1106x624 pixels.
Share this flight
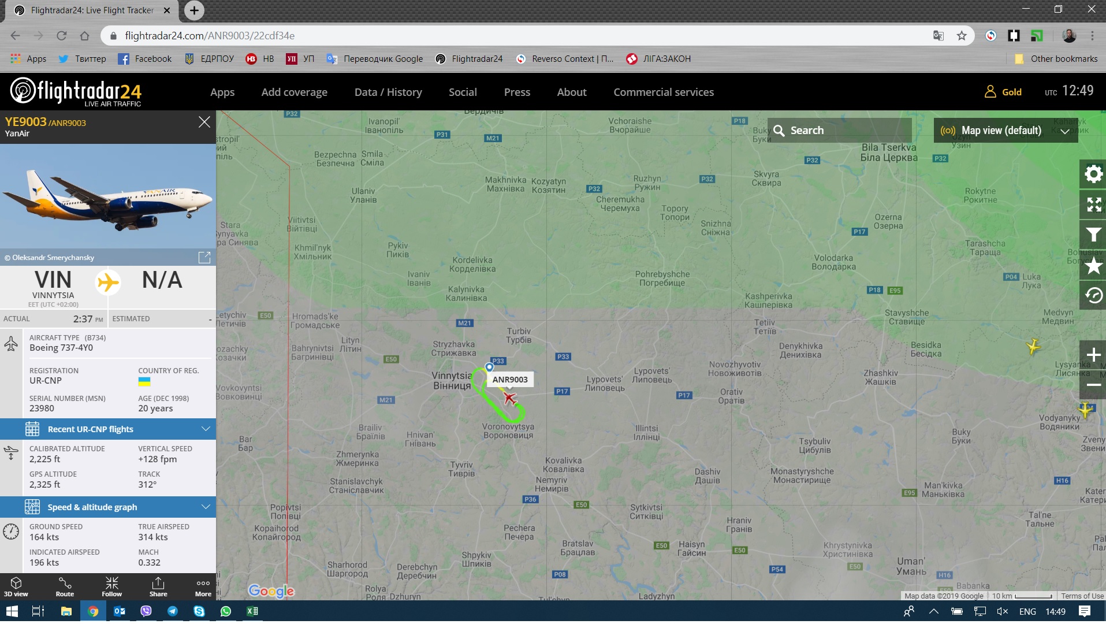click(158, 586)
